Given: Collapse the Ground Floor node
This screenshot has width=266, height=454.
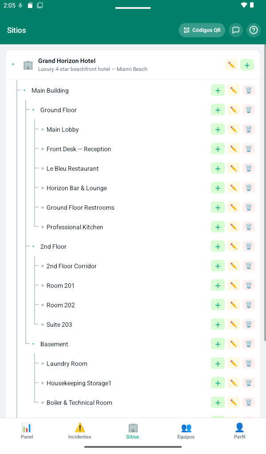Looking at the screenshot, I should [33, 110].
